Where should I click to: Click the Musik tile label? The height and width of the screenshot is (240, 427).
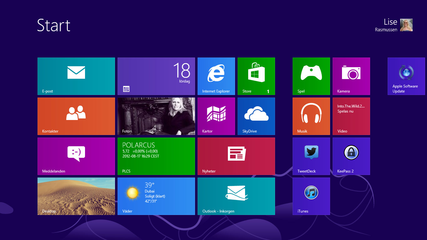click(302, 131)
